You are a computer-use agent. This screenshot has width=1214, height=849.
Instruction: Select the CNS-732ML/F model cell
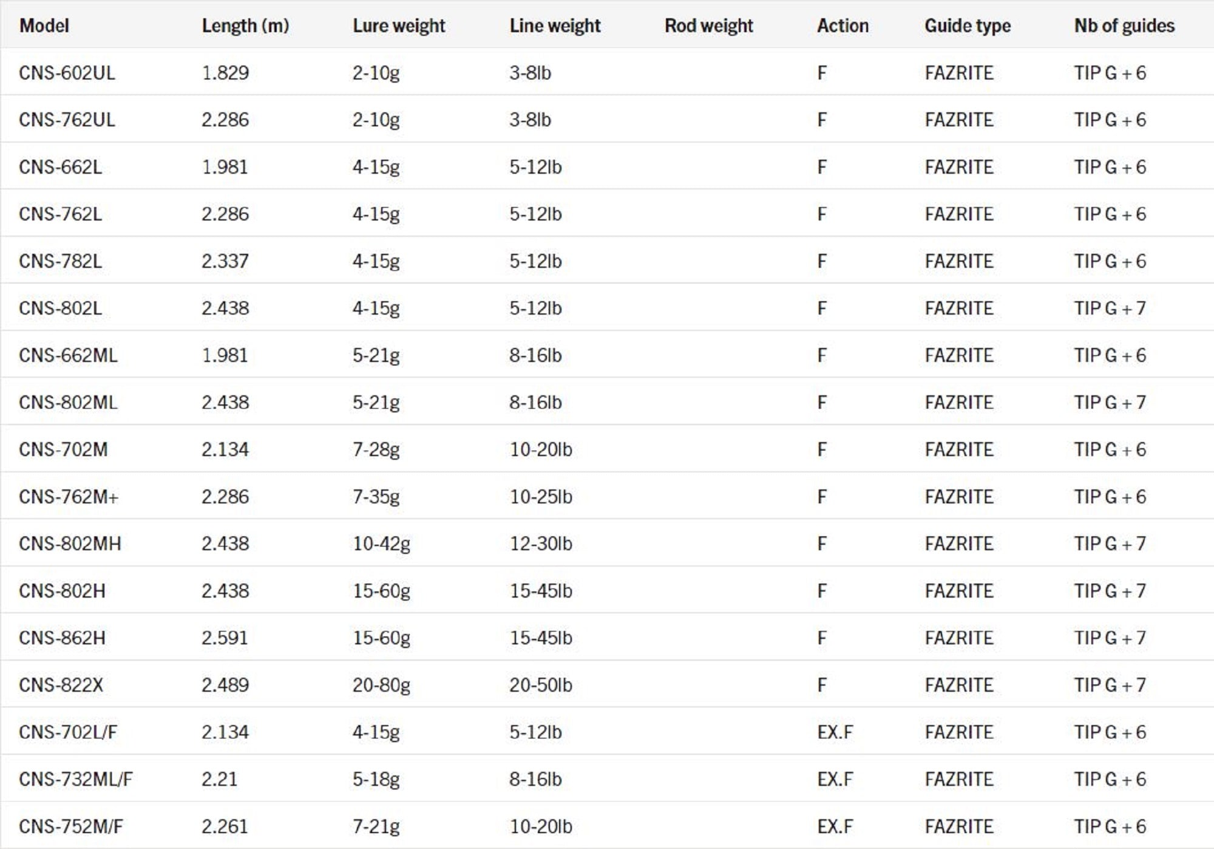[x=76, y=779]
